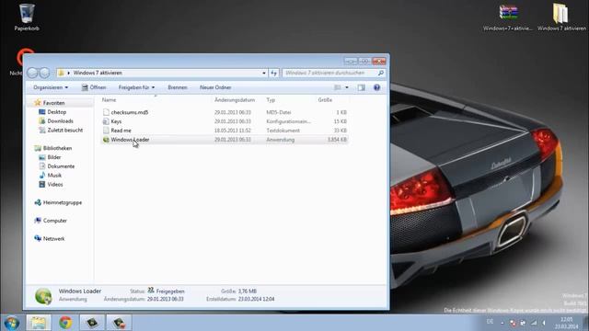The image size is (589, 331).
Task: Click the Windows Loader details pane icon
Action: [43, 296]
